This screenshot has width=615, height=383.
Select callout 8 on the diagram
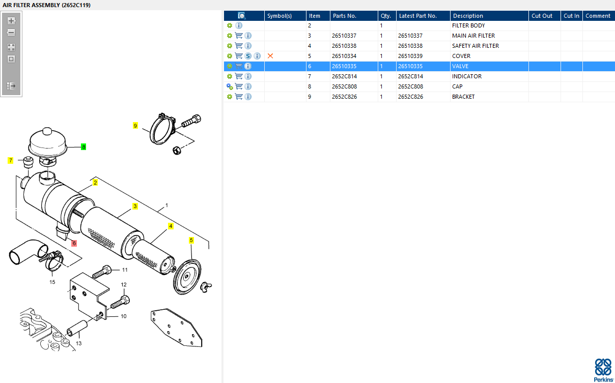(83, 147)
